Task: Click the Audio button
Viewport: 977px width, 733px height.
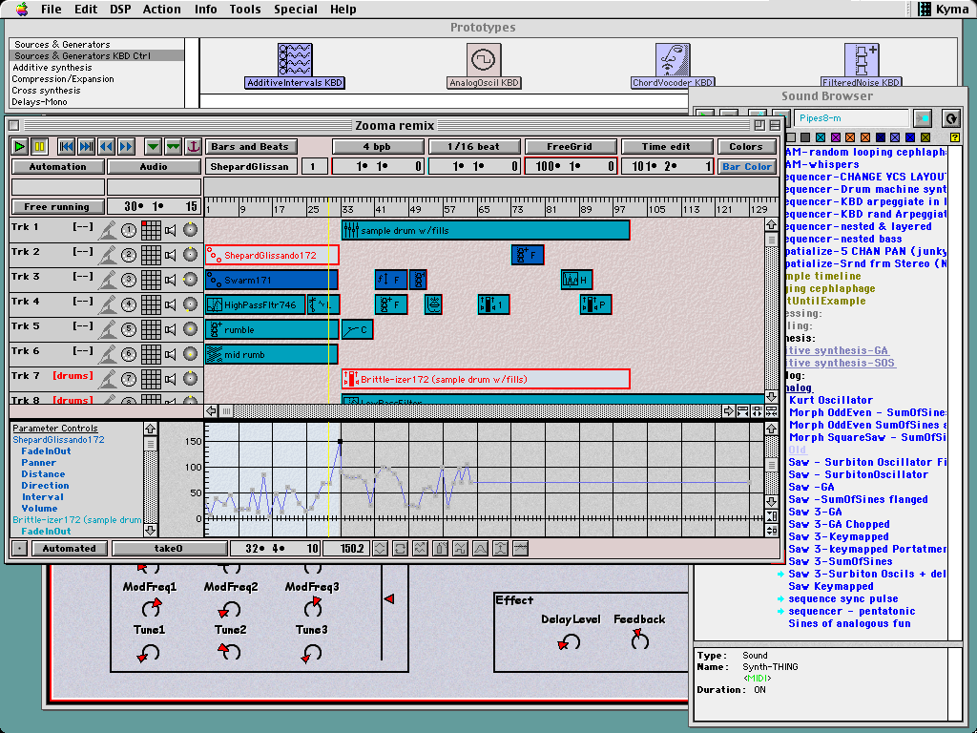Action: click(x=154, y=166)
